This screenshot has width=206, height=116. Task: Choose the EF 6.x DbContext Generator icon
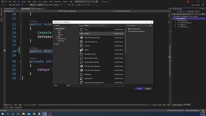point(81,70)
